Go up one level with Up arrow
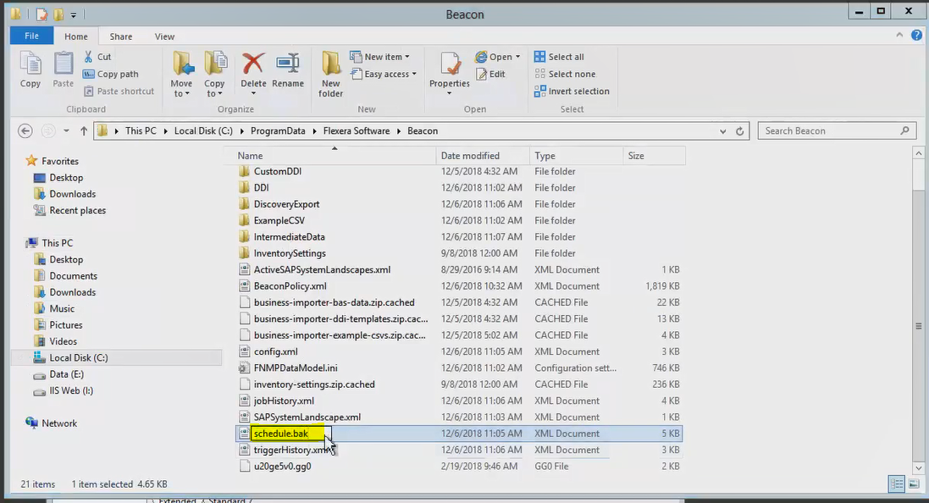Screen dimensions: 929x503 tap(84, 131)
